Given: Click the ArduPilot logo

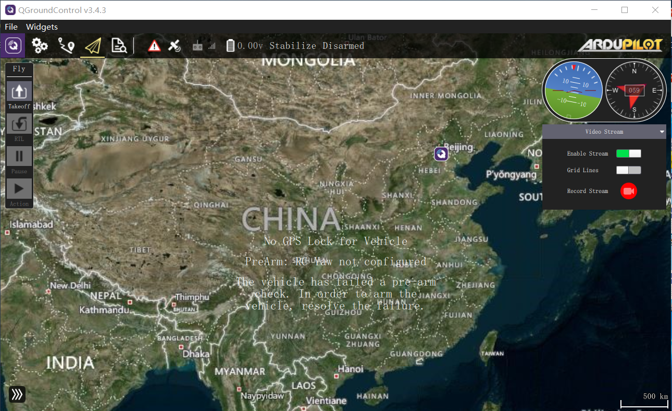Looking at the screenshot, I should [x=620, y=45].
